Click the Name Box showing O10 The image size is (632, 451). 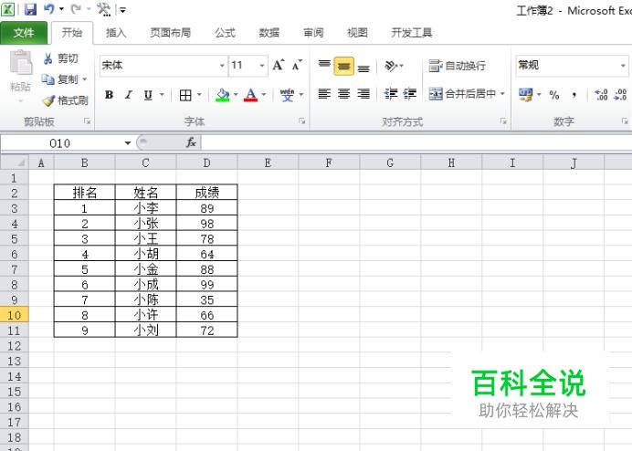(x=60, y=143)
